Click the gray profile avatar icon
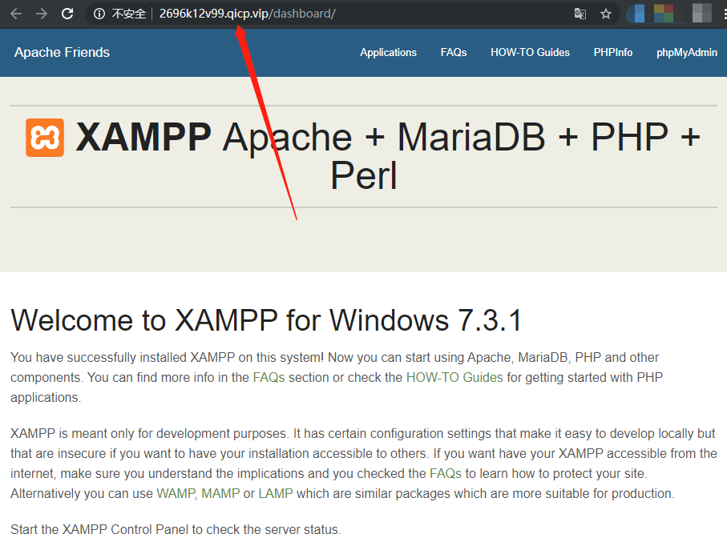This screenshot has height=554, width=727. [x=701, y=14]
